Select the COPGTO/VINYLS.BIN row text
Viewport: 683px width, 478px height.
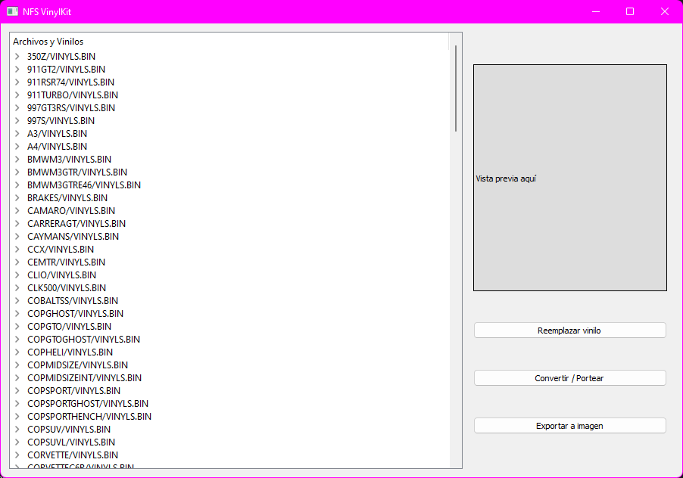pyautogui.click(x=69, y=326)
